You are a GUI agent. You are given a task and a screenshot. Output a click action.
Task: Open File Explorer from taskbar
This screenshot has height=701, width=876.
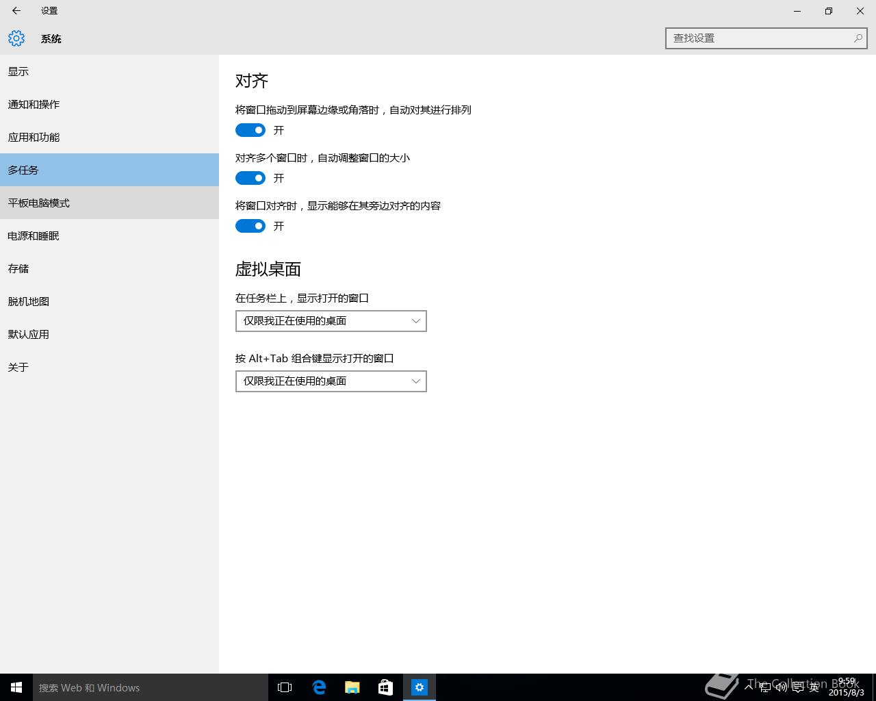352,687
